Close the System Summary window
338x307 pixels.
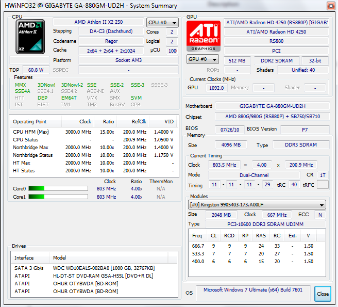tap(331, 6)
